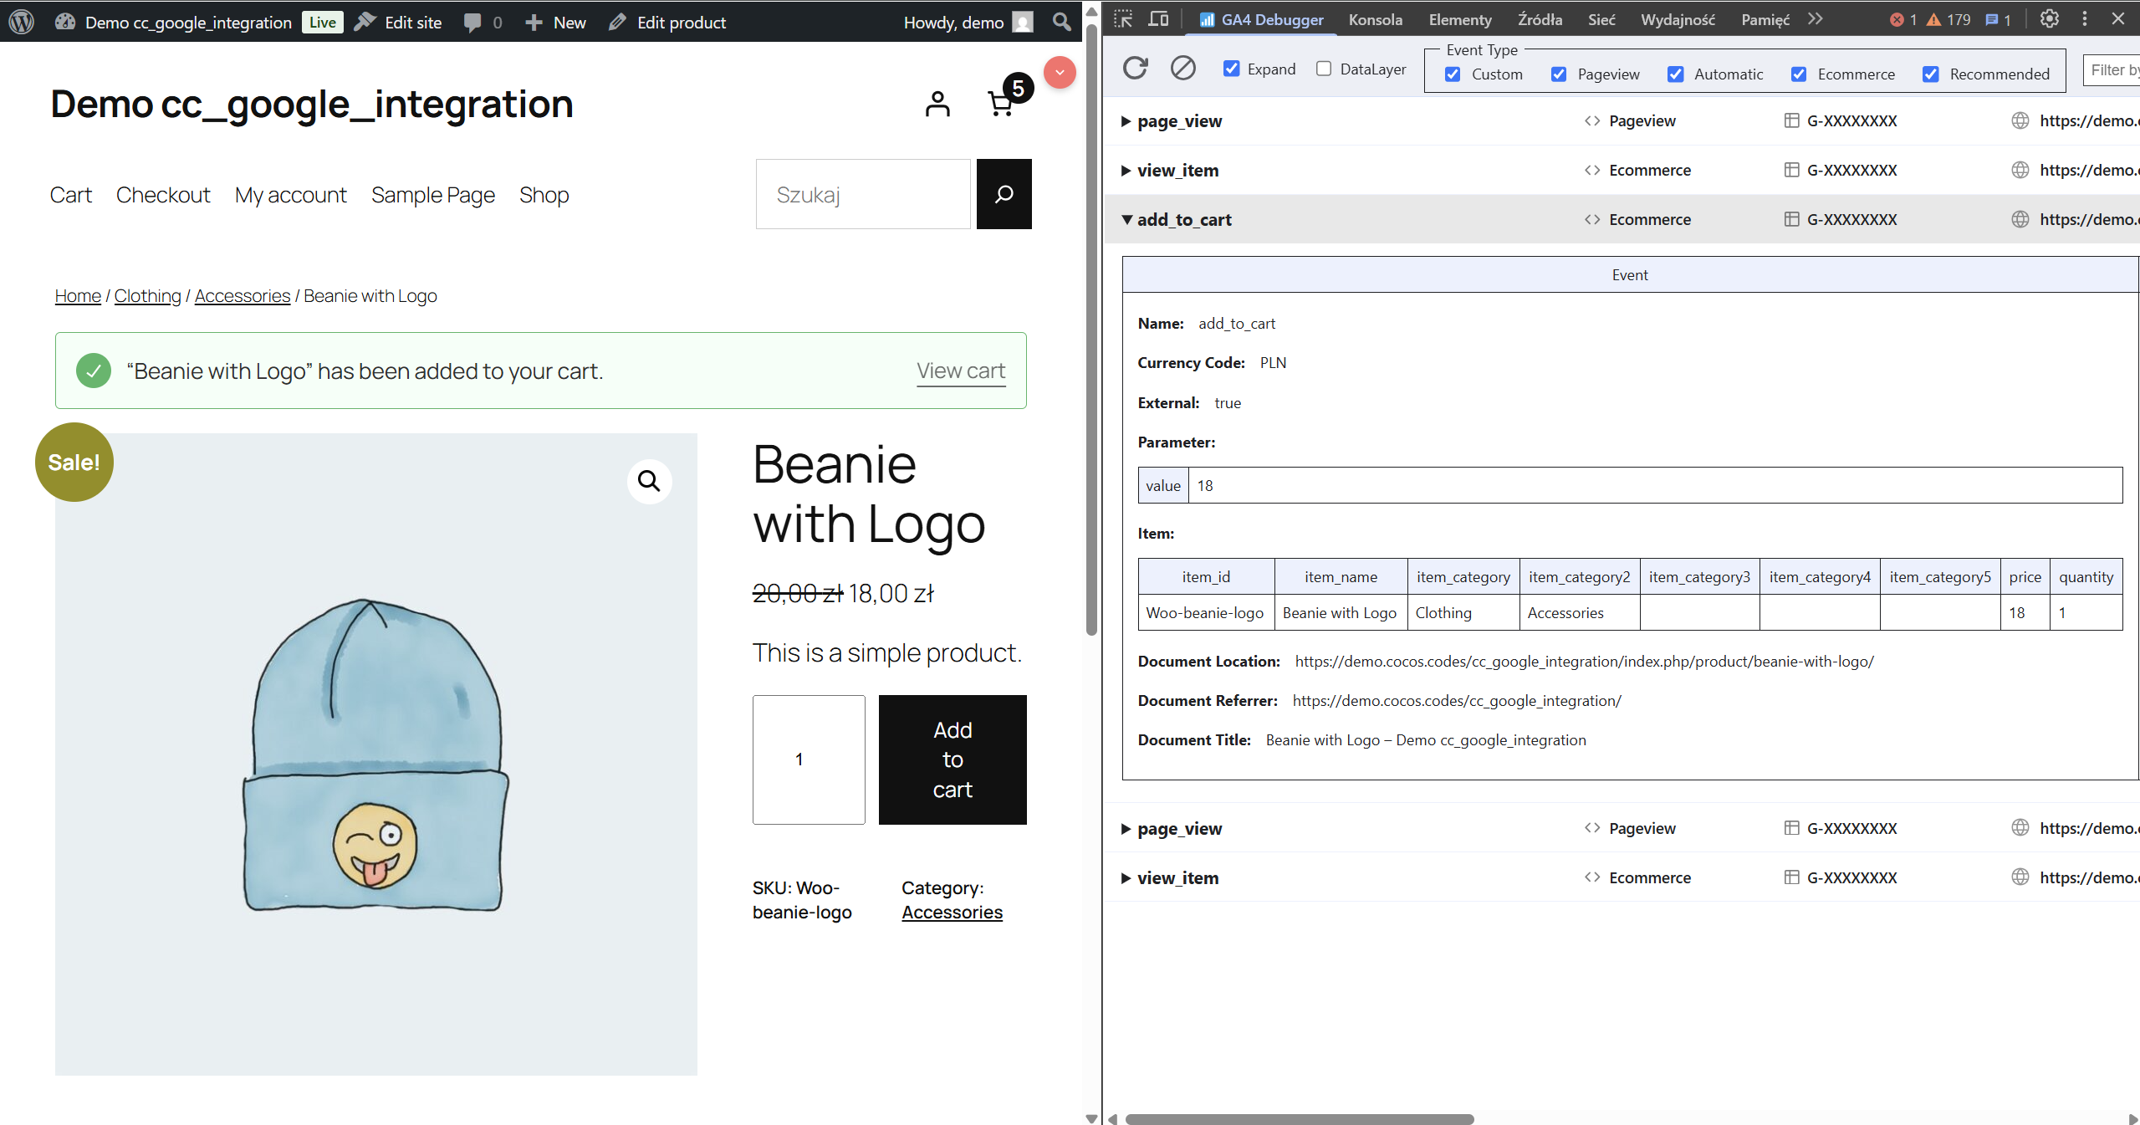Enable the DataLayer checkbox
This screenshot has width=2140, height=1125.
(1324, 69)
